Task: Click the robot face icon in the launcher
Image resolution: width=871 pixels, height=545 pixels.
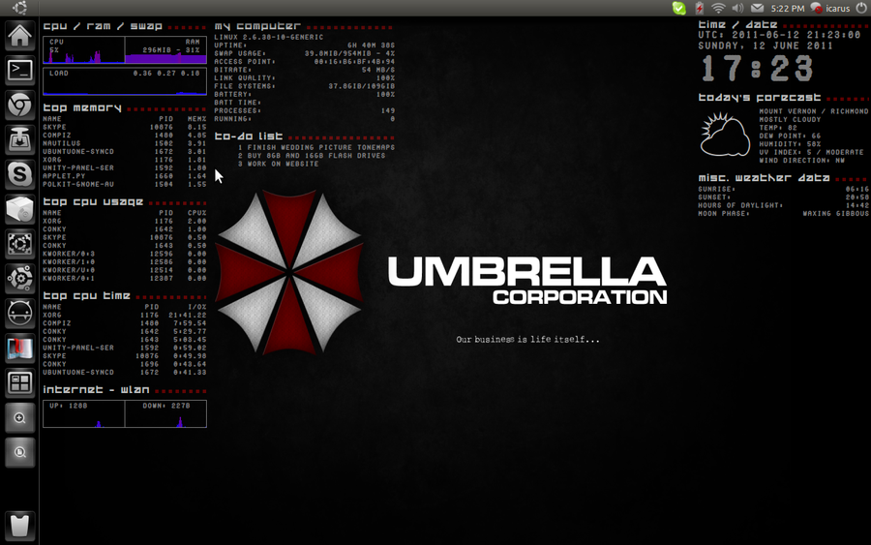Action: (19, 314)
